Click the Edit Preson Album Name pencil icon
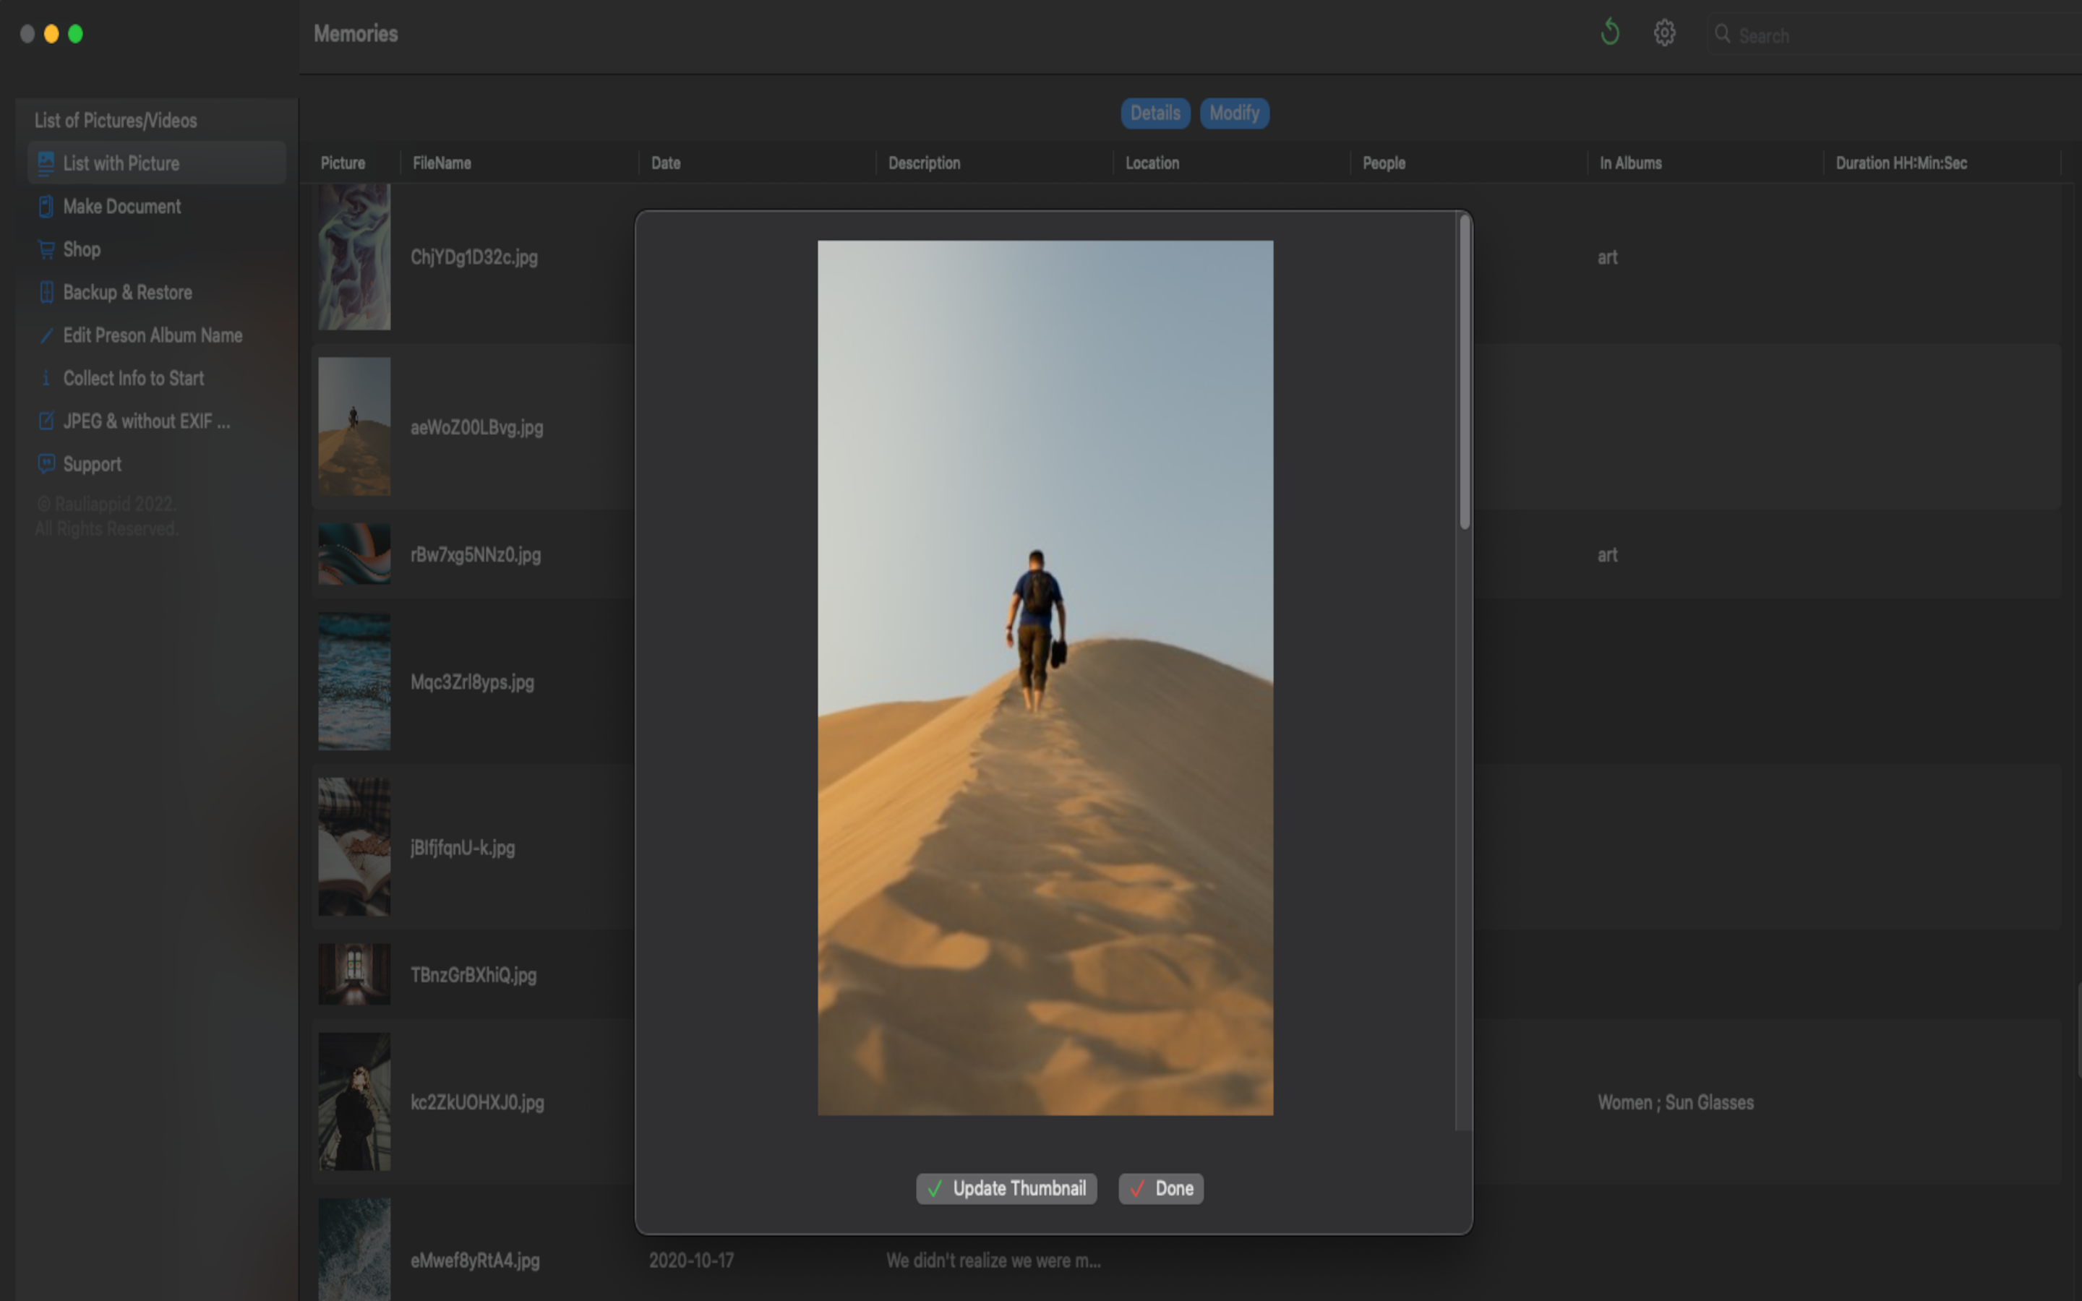2082x1301 pixels. pyautogui.click(x=46, y=335)
